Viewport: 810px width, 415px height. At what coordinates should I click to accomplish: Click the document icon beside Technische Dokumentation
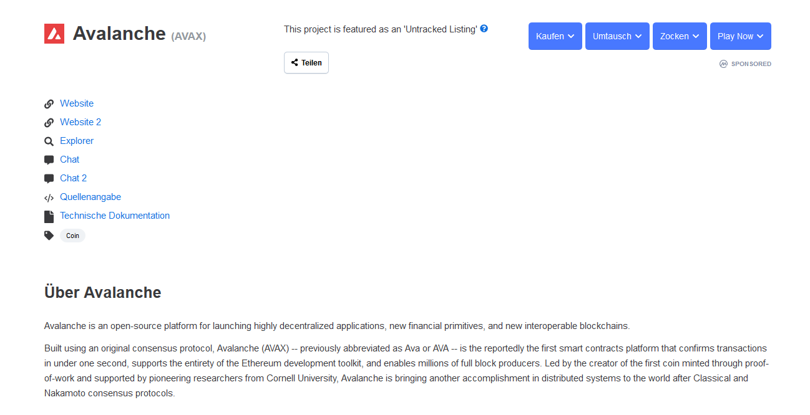pos(49,216)
